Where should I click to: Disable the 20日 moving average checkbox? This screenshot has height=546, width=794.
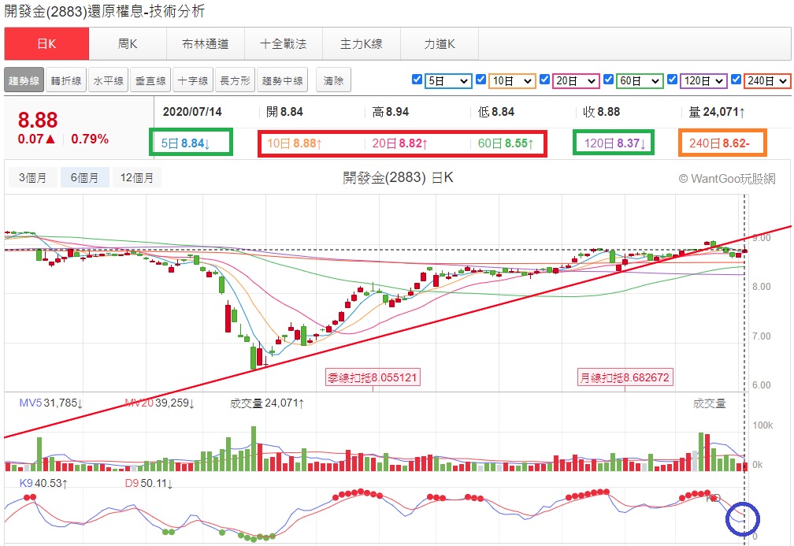(x=544, y=80)
